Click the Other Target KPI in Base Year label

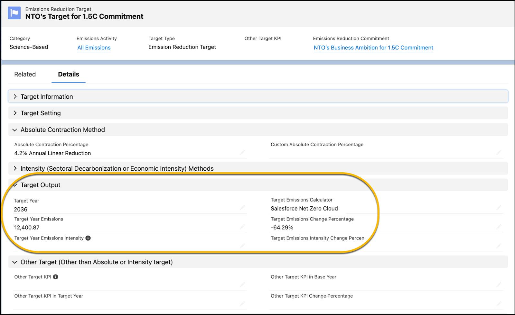304,277
